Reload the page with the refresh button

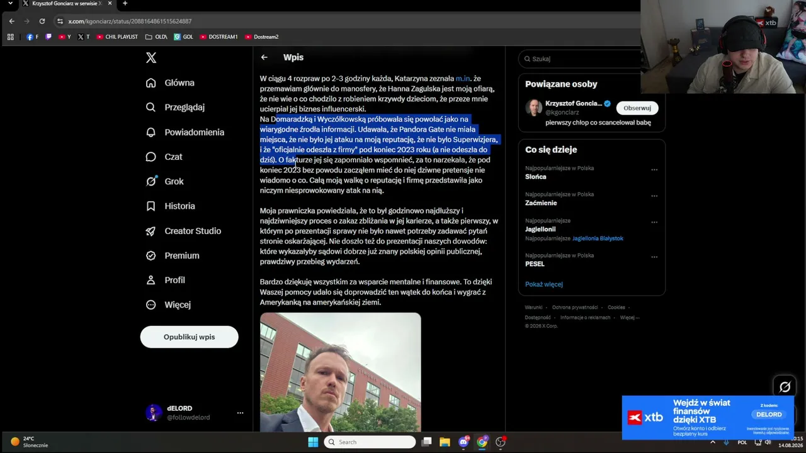[x=42, y=21]
